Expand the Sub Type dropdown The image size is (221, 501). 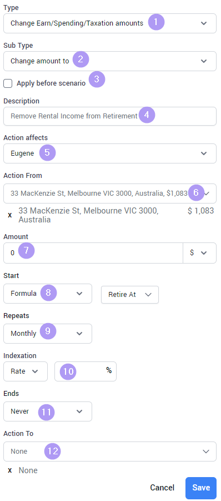point(110,61)
